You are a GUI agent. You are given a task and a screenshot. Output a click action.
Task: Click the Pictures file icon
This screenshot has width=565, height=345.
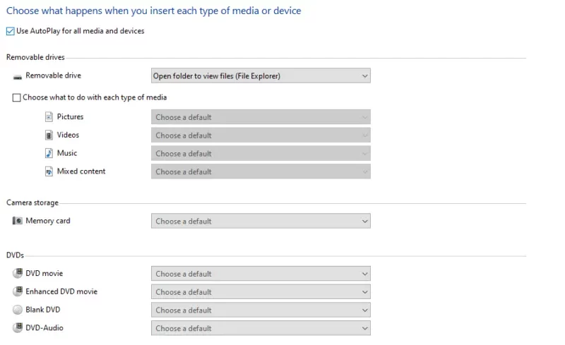[x=49, y=116]
